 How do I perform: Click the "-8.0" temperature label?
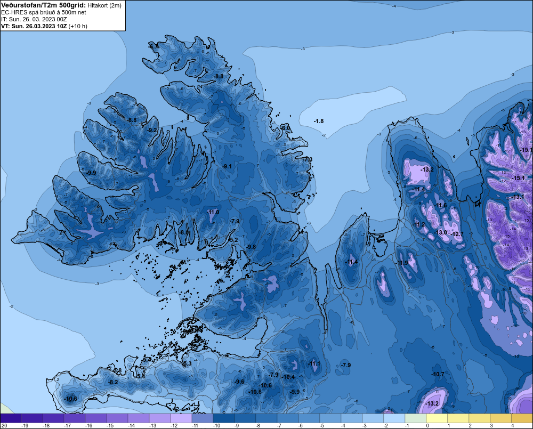(x=184, y=232)
